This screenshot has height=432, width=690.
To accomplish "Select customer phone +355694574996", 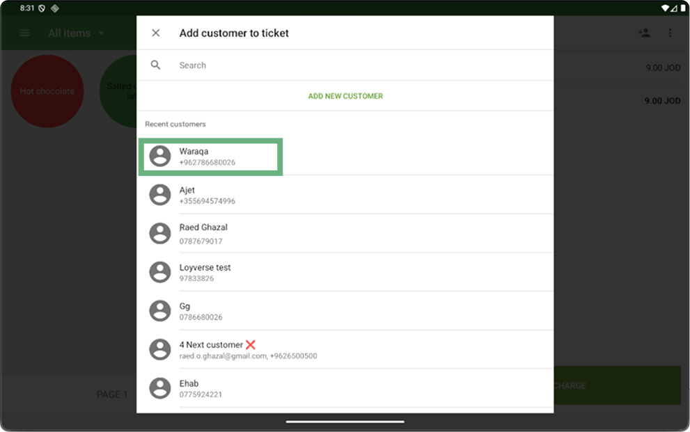I will point(207,201).
